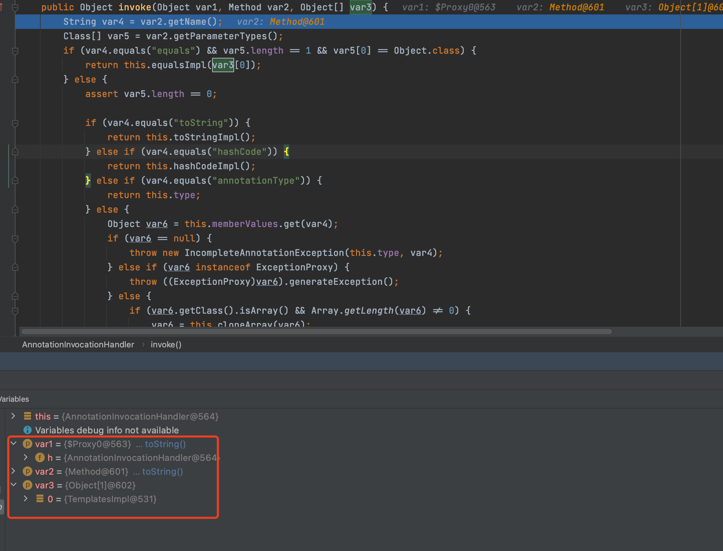Screen dimensions: 723x551
Task: Click the array element icon beside 0
Action: (40, 499)
